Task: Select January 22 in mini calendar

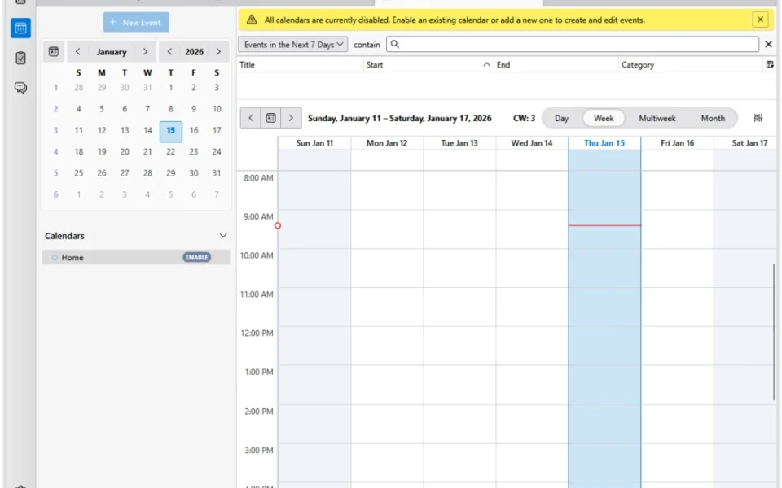Action: 170,152
